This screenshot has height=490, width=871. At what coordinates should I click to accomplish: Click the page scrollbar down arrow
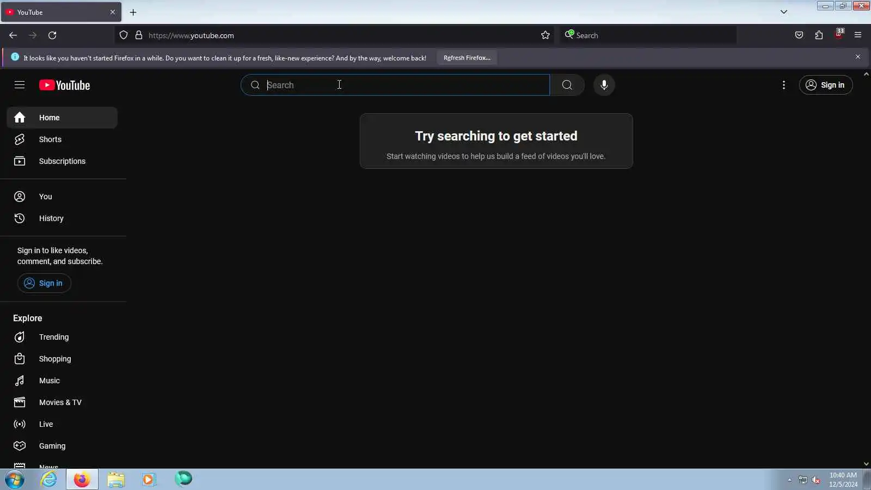point(867,464)
